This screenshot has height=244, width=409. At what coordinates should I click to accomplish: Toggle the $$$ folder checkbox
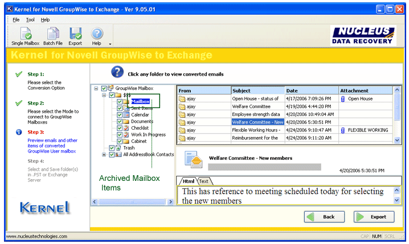112,95
